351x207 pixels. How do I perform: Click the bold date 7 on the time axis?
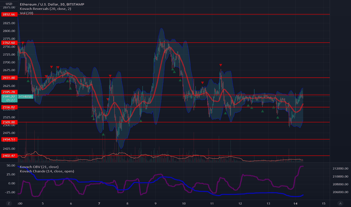(99, 203)
